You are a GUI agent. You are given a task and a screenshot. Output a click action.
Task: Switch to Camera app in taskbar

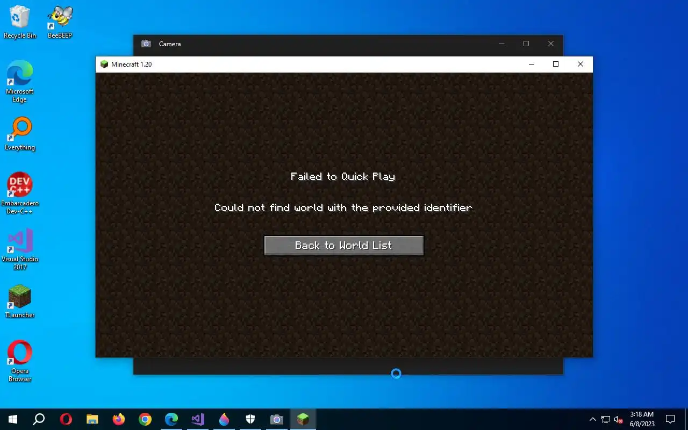coord(277,419)
